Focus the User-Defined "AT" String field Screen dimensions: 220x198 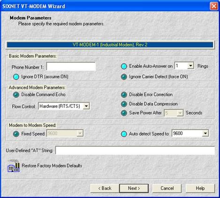pyautogui.click(x=135, y=150)
